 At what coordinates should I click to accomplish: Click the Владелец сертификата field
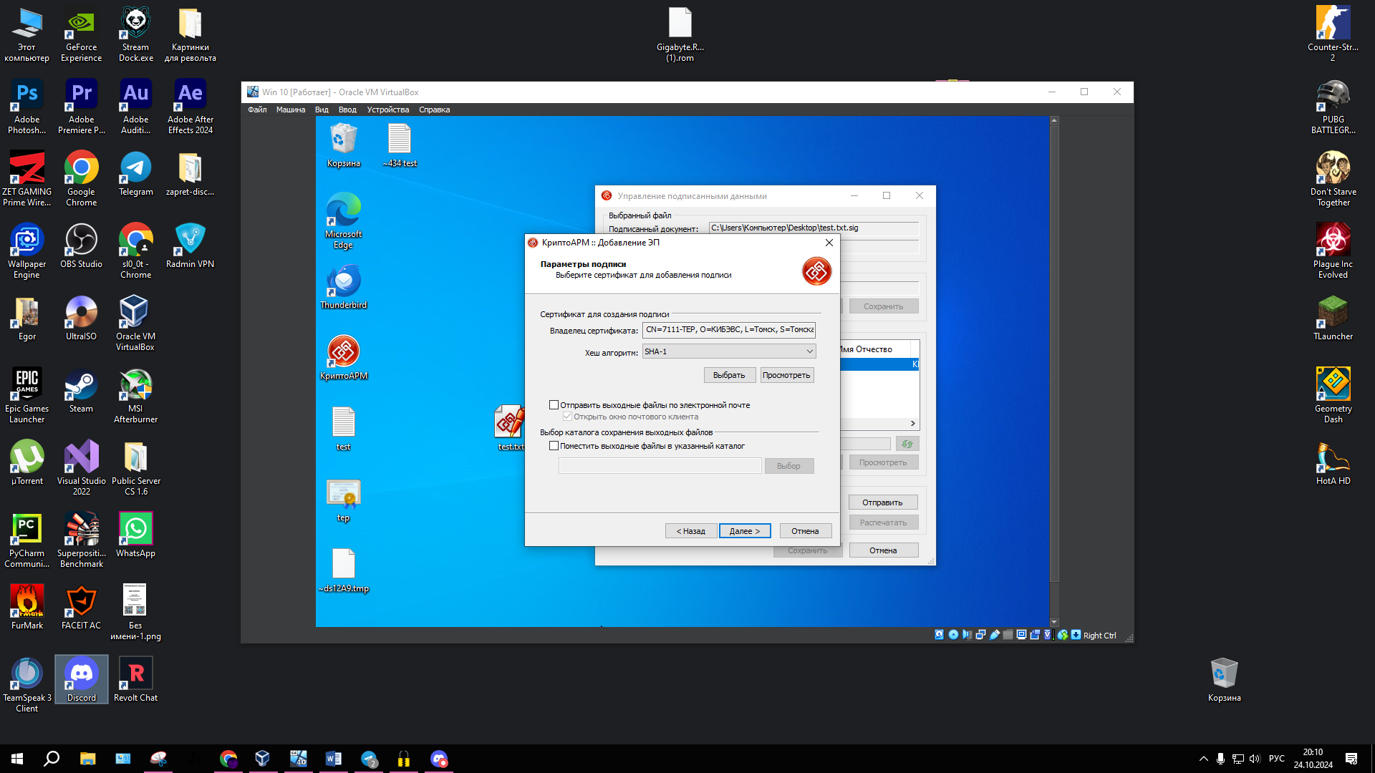729,330
